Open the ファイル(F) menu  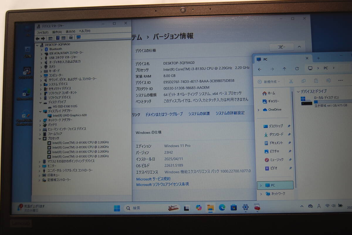pos(43,32)
